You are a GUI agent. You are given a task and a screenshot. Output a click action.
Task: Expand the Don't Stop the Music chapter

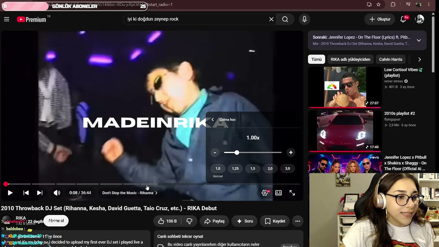click(130, 193)
